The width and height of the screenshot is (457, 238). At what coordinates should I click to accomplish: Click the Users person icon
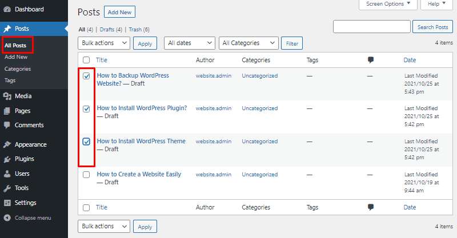pyautogui.click(x=7, y=174)
